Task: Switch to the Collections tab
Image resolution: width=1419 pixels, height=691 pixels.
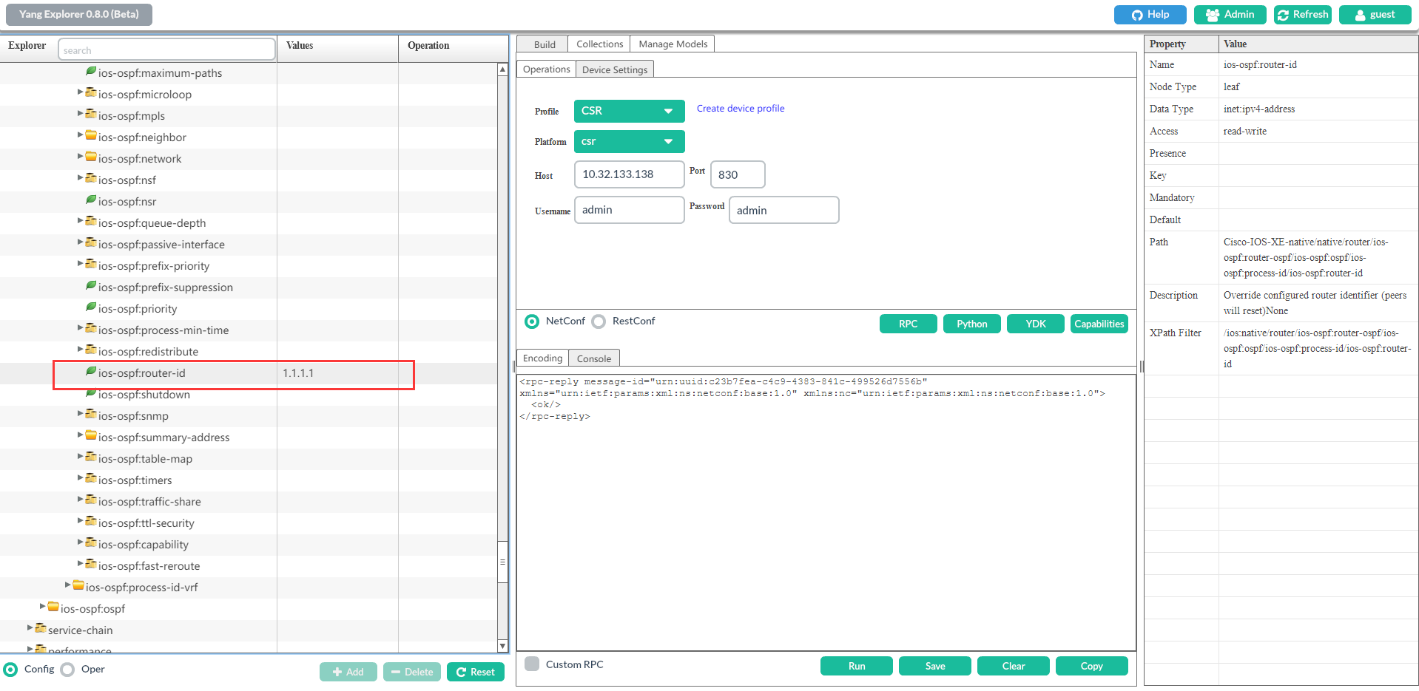Action: (599, 44)
